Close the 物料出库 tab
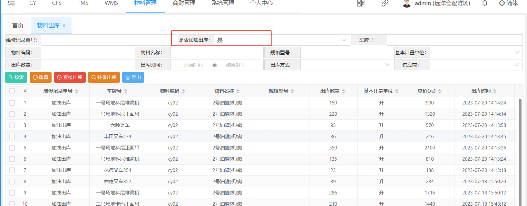 pyautogui.click(x=64, y=26)
